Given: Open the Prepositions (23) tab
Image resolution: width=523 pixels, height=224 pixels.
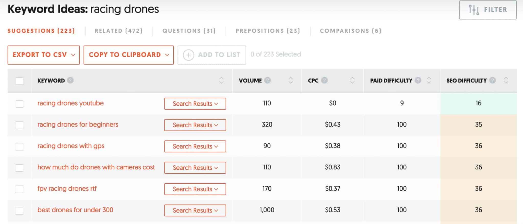Looking at the screenshot, I should click(268, 31).
